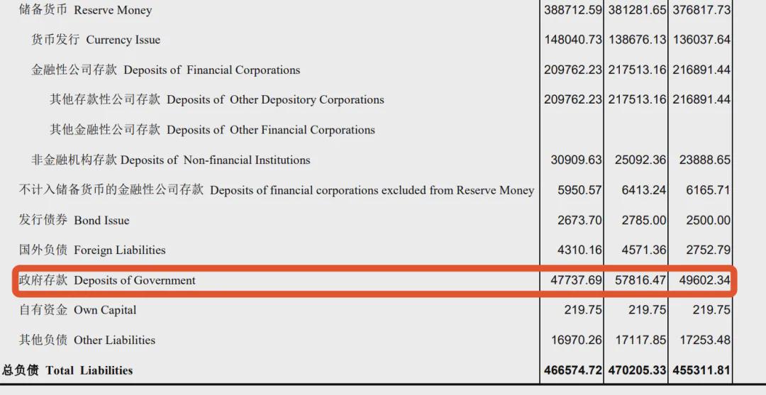This screenshot has height=395, width=766.
Task: Click the highlighted Deposits of Government label
Action: pos(107,280)
